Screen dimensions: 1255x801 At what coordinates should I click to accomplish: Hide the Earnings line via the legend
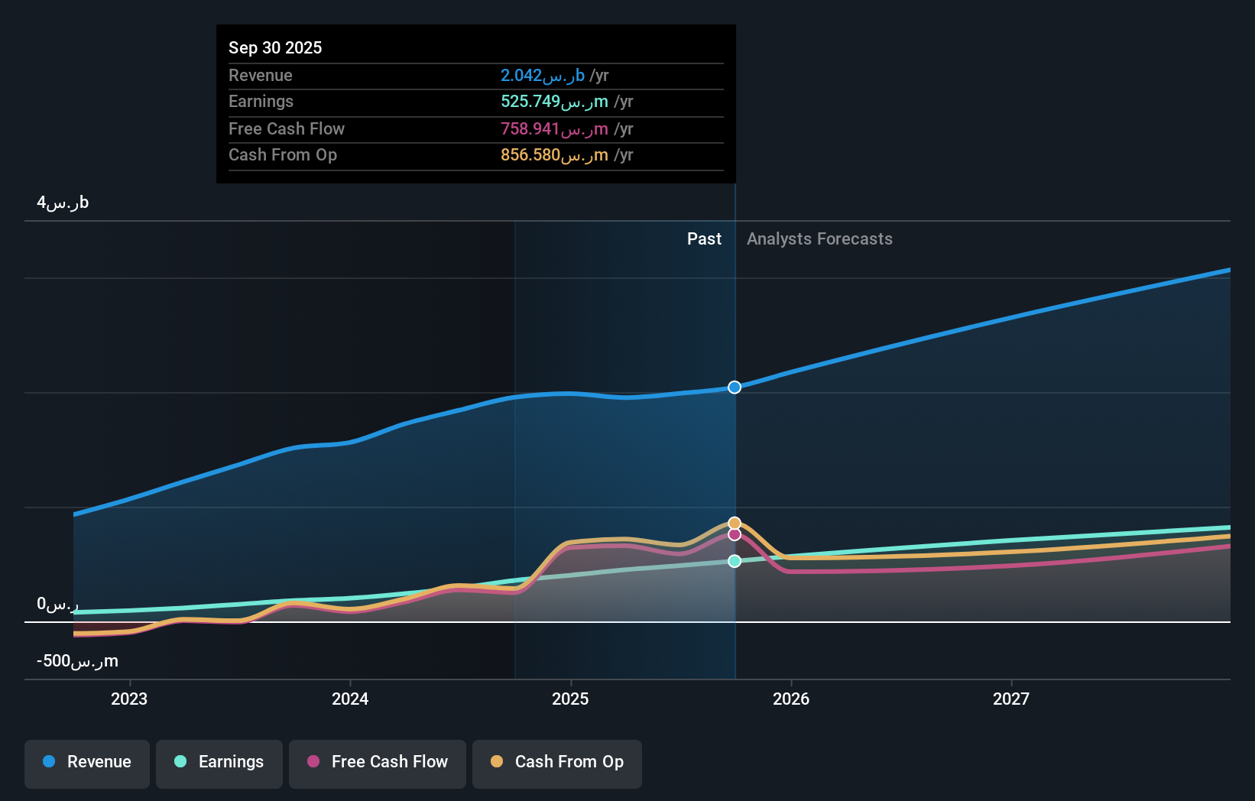(219, 762)
